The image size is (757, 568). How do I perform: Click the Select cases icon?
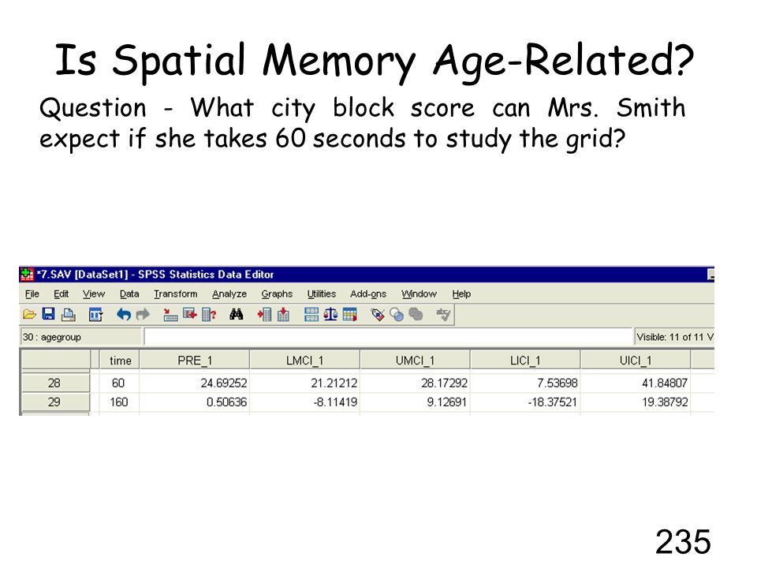pyautogui.click(x=350, y=315)
